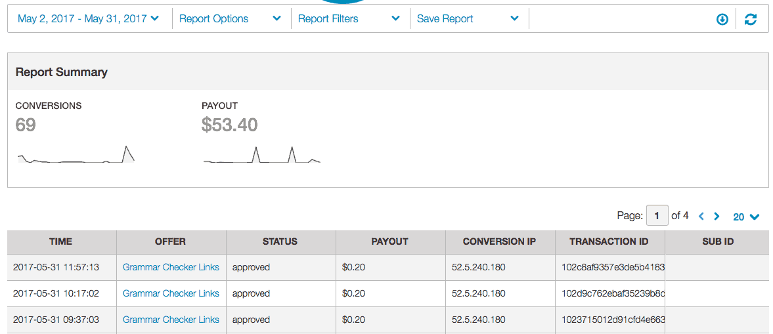Open Grammar Checker Links offer at 09:37:03
The image size is (773, 334).
click(171, 320)
